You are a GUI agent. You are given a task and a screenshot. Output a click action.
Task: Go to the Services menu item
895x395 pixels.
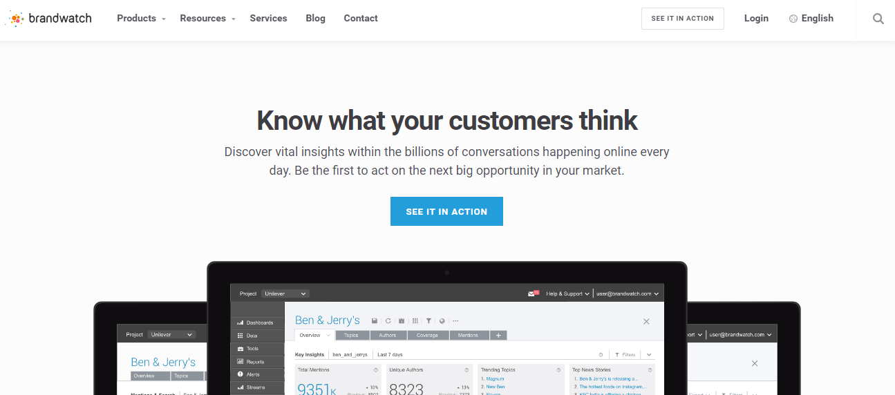(x=268, y=19)
